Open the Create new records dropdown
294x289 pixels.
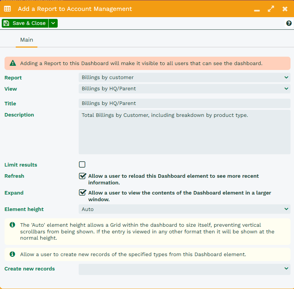(x=184, y=269)
